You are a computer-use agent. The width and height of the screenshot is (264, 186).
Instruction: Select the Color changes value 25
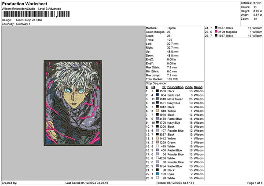click(x=169, y=32)
